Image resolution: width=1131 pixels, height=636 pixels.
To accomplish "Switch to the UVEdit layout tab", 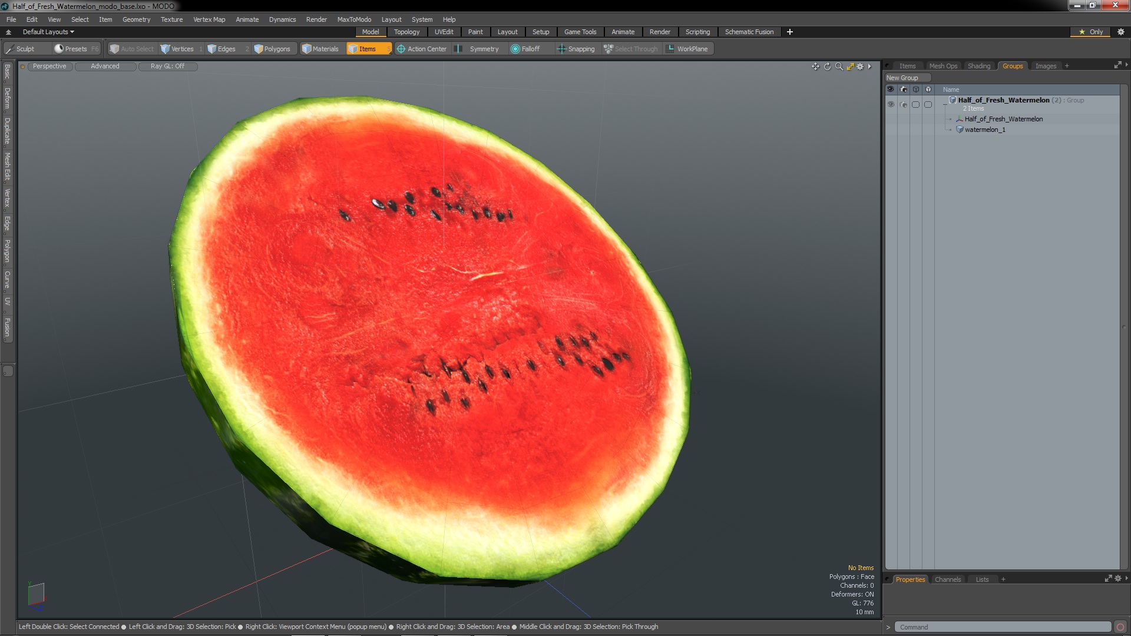I will point(444,32).
